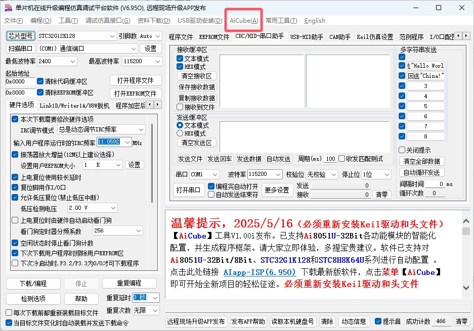Open the 最高波特率 115200 dropdown
474x331 pixels.
coord(142,61)
